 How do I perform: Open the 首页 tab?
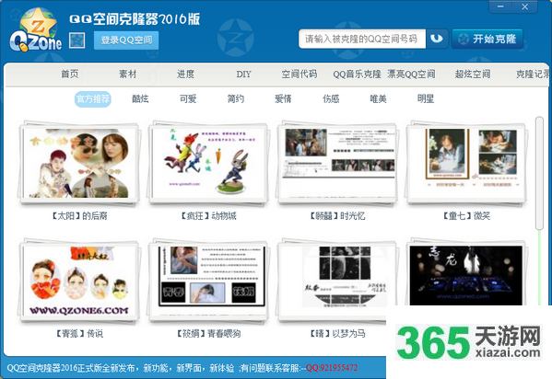point(70,74)
